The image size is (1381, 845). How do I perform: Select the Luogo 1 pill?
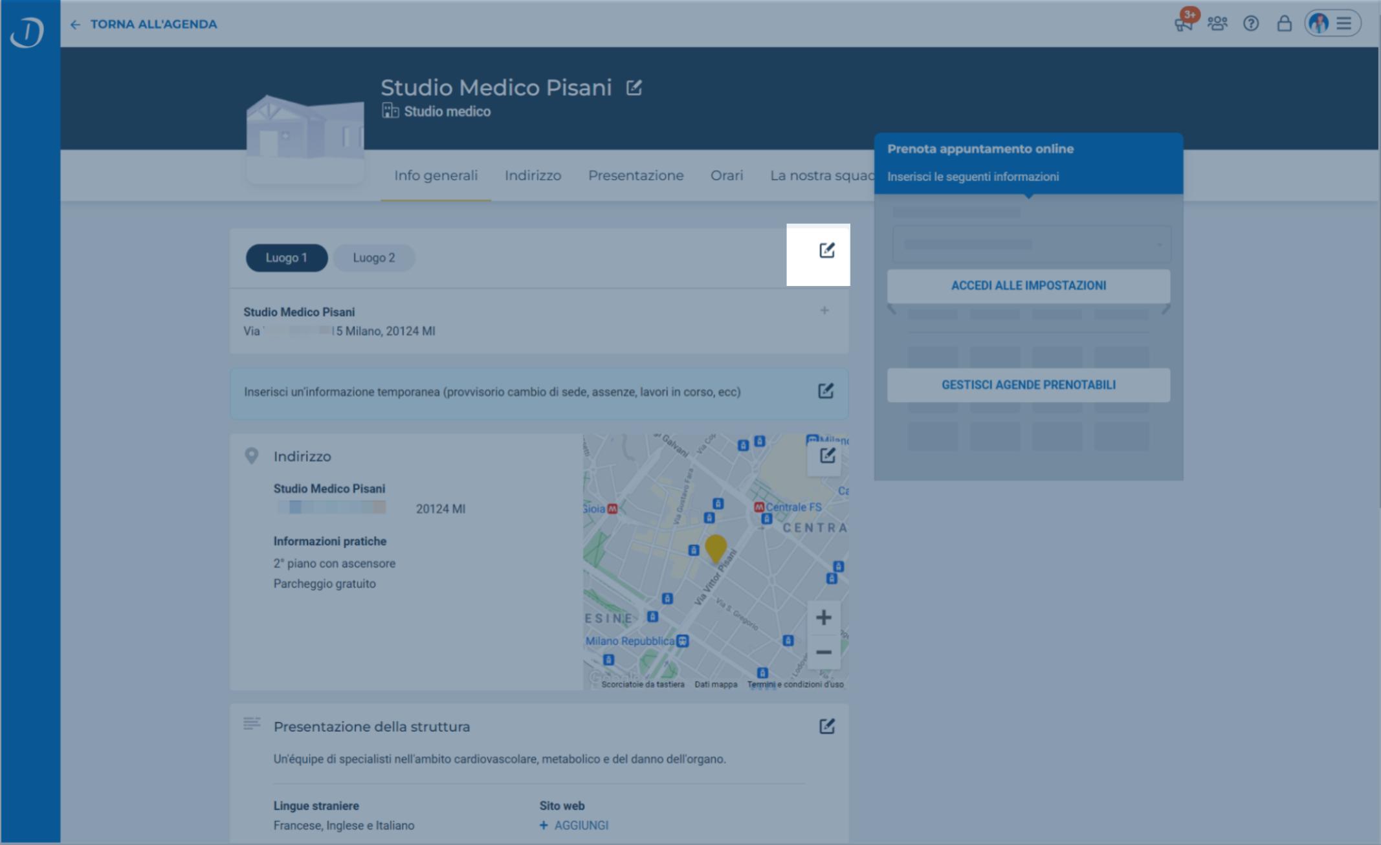click(287, 258)
